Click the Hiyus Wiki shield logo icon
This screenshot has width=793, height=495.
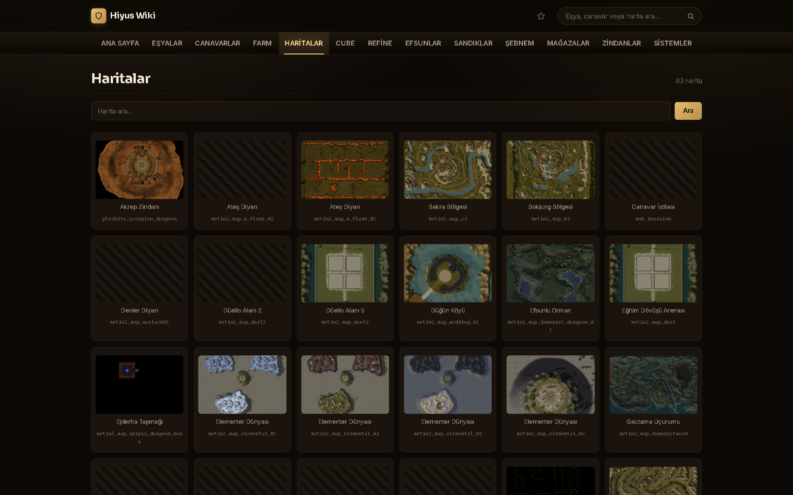[x=98, y=16]
